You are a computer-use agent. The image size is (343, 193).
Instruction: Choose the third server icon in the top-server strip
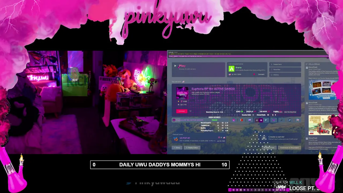pos(249,120)
